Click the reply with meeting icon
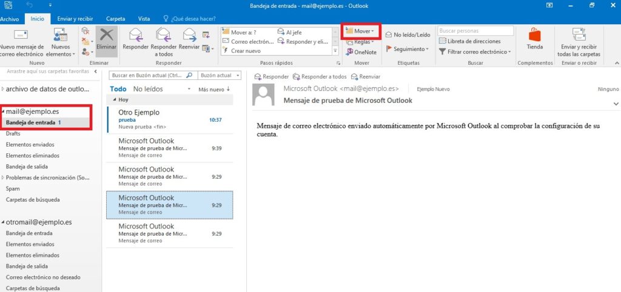 [x=206, y=35]
